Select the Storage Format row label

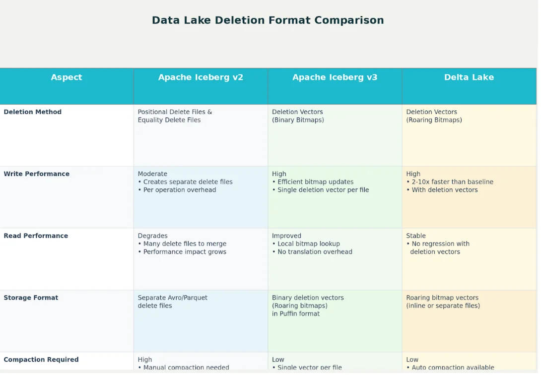coord(31,298)
